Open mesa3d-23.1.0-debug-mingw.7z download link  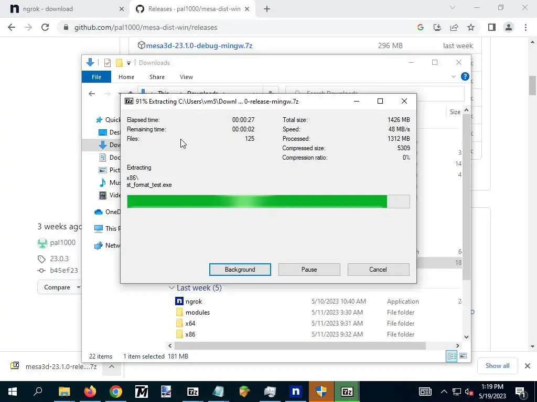[199, 46]
